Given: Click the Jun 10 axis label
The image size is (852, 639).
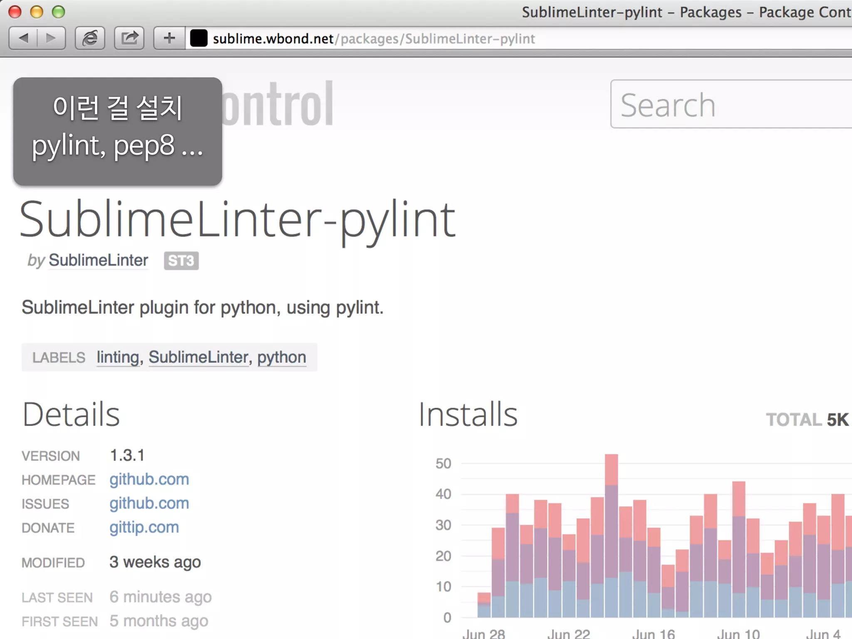Looking at the screenshot, I should tap(738, 634).
